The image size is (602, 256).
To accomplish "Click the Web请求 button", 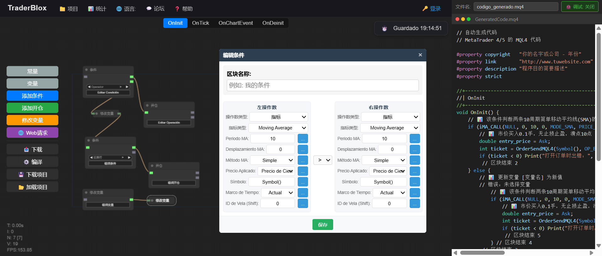I will click(32, 133).
